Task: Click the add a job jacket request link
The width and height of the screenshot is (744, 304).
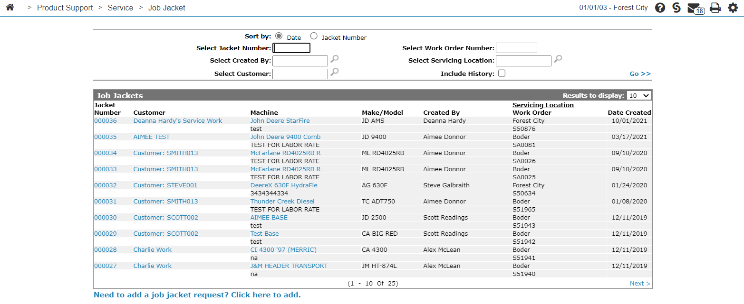Action: (x=197, y=295)
